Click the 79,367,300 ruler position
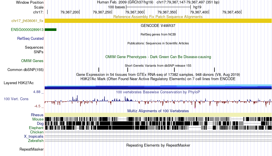Viewport: 272px width, 156px height. (134, 12)
